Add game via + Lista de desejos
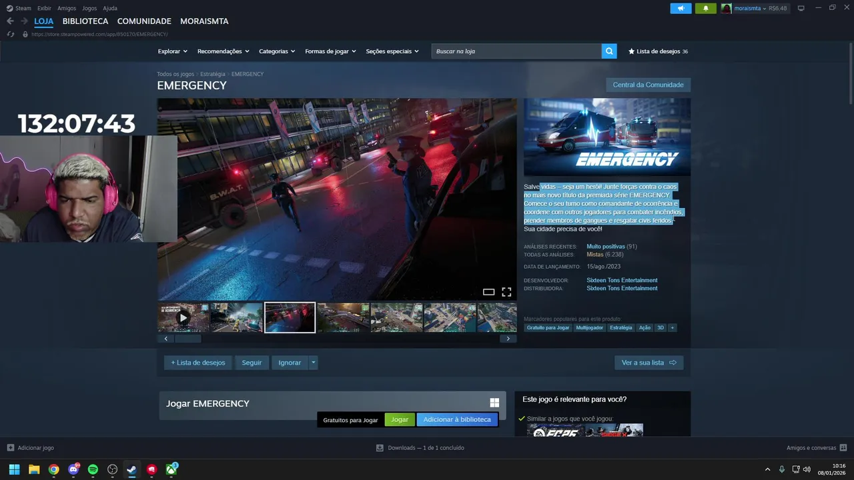854x480 pixels. (x=198, y=363)
